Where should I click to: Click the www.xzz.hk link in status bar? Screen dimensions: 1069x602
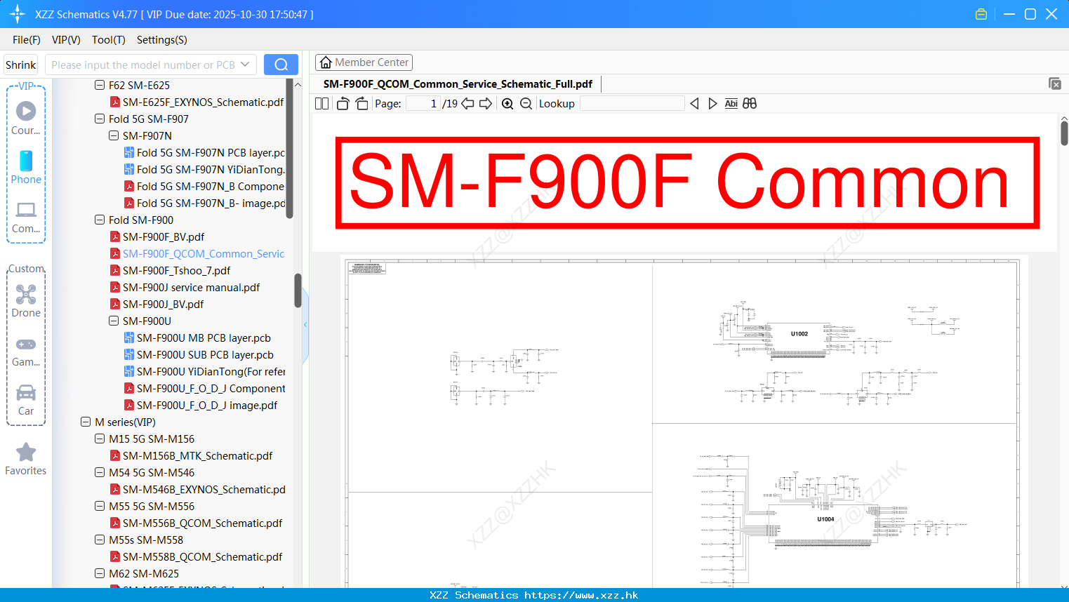(x=581, y=595)
